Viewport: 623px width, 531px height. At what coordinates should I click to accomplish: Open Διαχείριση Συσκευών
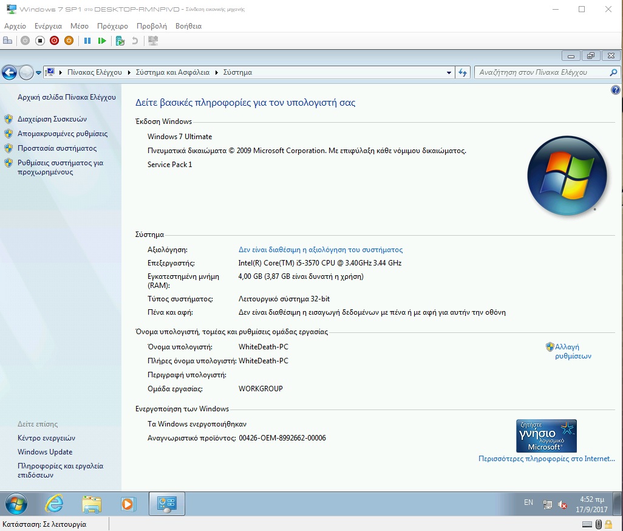(x=52, y=119)
